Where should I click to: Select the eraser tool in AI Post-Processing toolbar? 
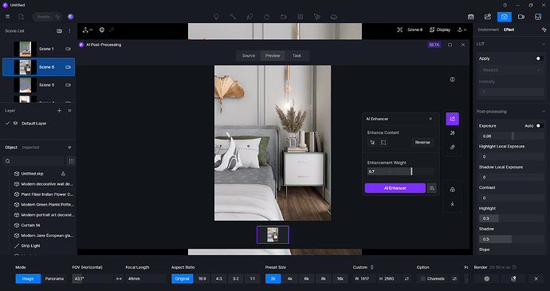pos(452,147)
